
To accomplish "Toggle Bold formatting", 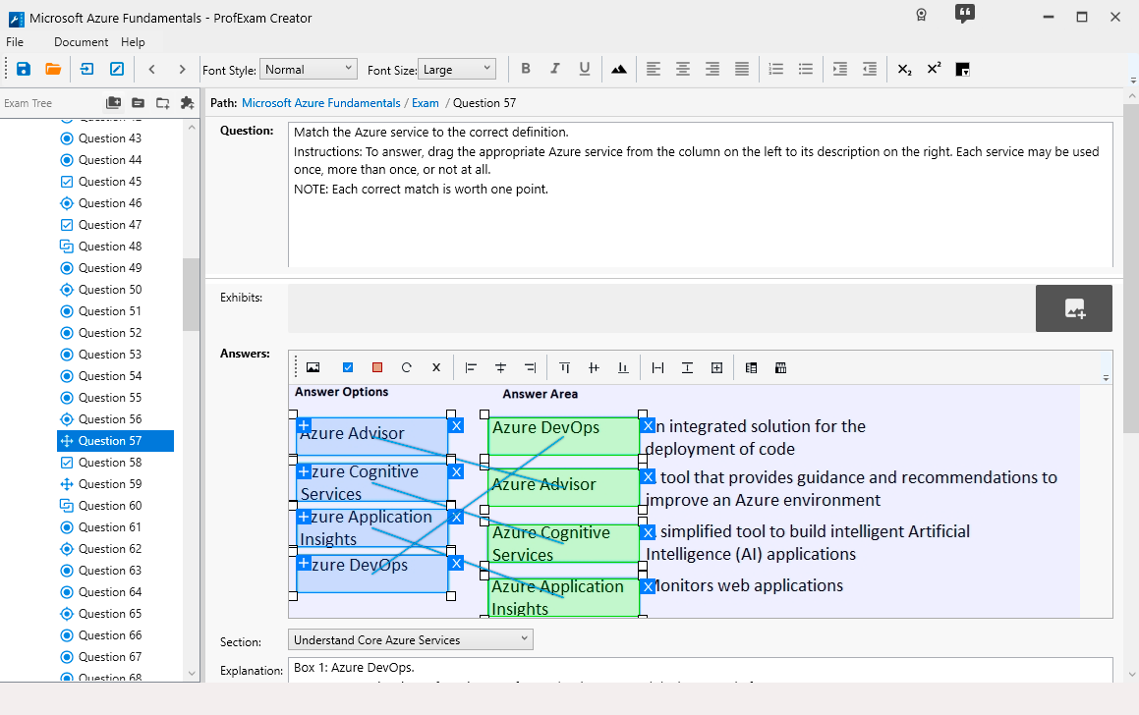I will (526, 69).
